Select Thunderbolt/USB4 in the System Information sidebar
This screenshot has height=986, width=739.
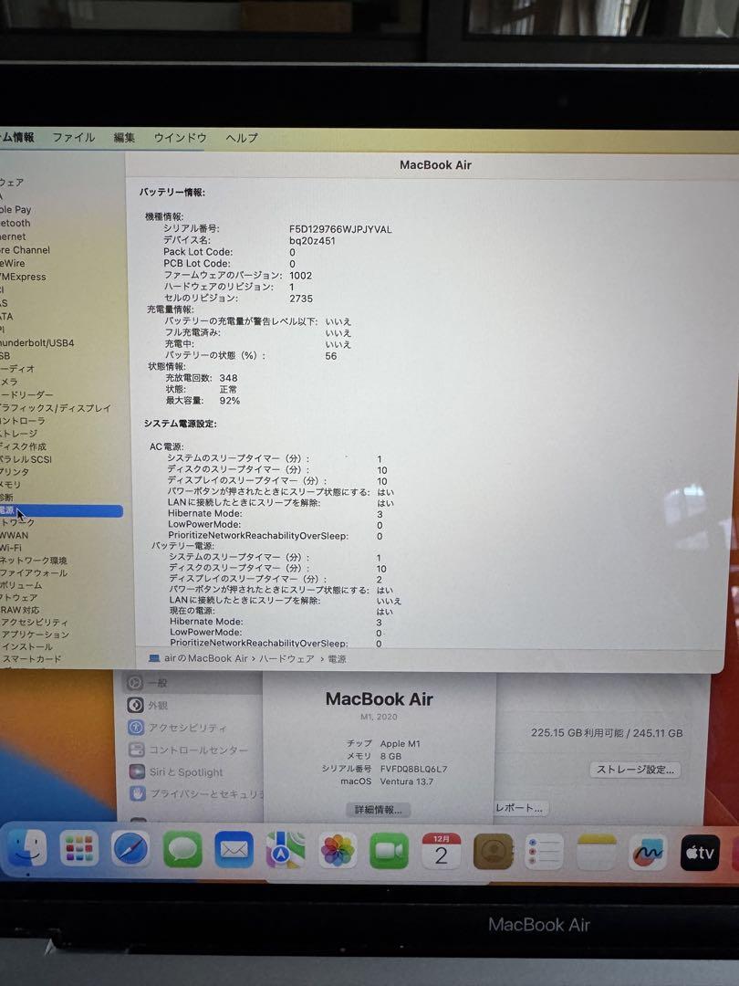37,342
